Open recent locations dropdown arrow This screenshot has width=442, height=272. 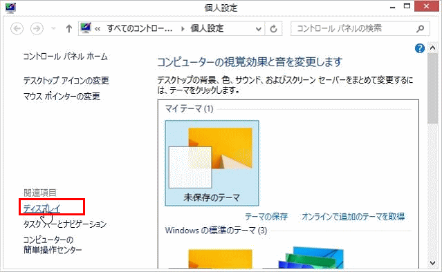(53, 28)
